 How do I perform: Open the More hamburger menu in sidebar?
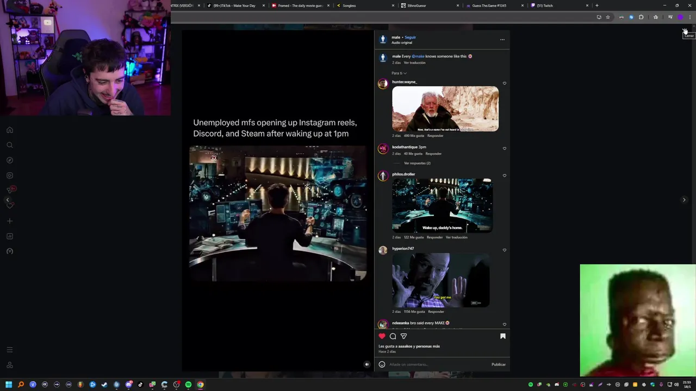point(9,350)
